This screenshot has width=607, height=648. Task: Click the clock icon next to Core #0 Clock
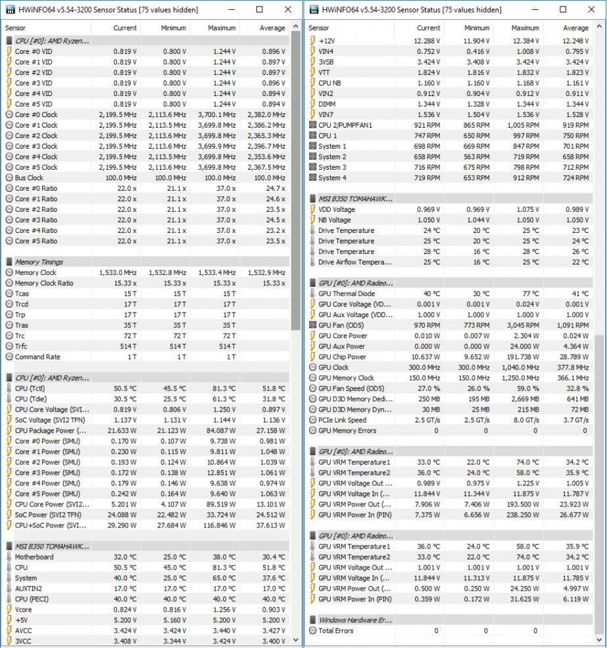pos(9,114)
